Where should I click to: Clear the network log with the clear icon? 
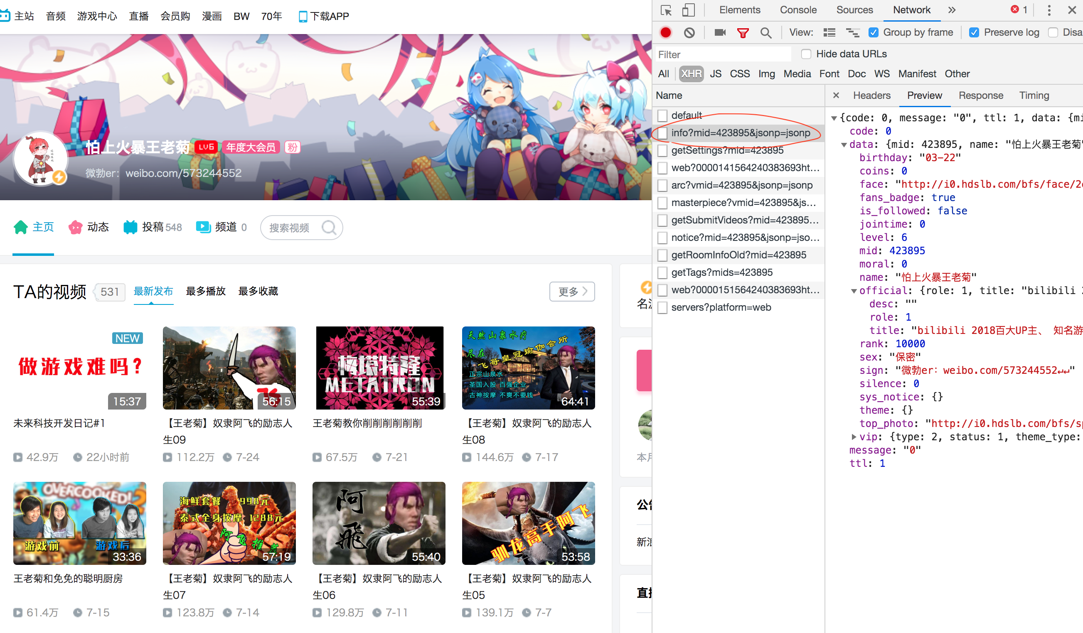[x=689, y=32]
